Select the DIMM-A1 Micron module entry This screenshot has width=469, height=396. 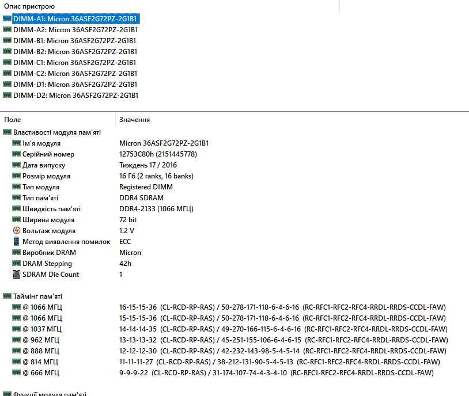75,19
